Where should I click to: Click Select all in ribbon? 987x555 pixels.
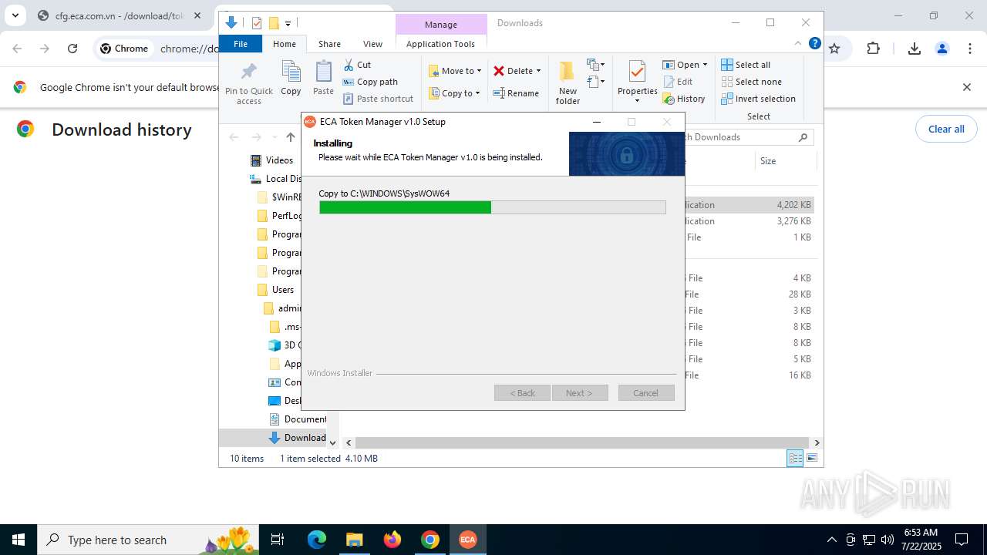click(x=746, y=65)
